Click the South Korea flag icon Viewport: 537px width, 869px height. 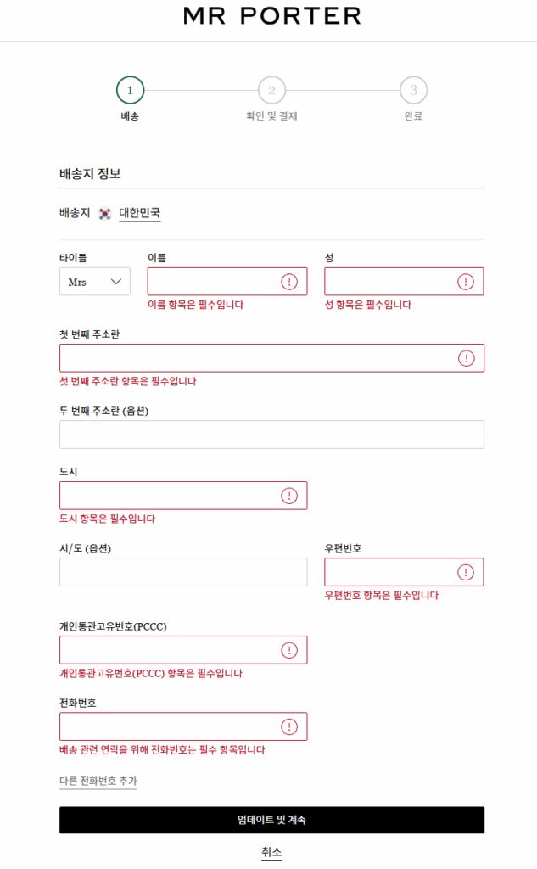coord(105,214)
